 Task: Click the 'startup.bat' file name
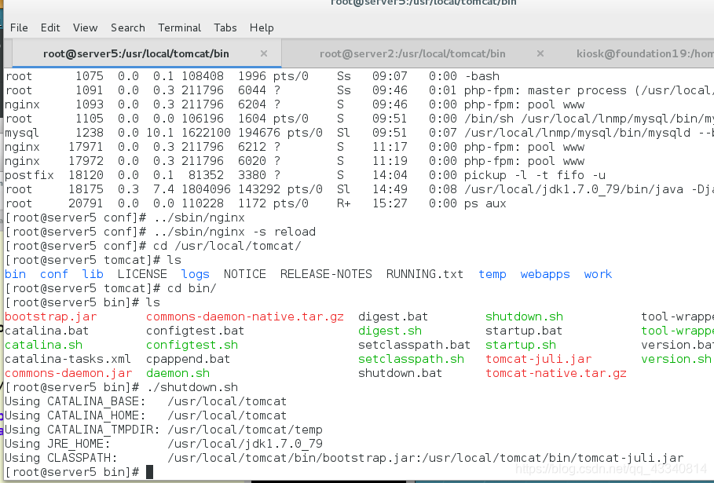tap(524, 331)
